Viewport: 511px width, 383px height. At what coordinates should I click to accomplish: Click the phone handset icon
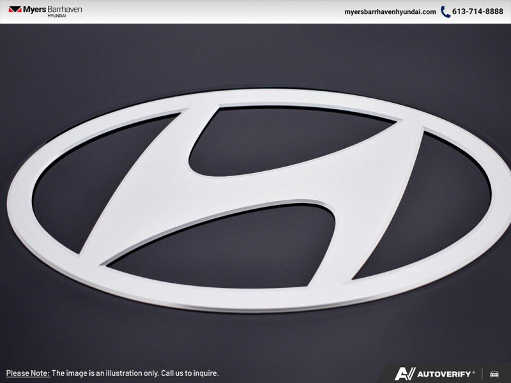[446, 11]
